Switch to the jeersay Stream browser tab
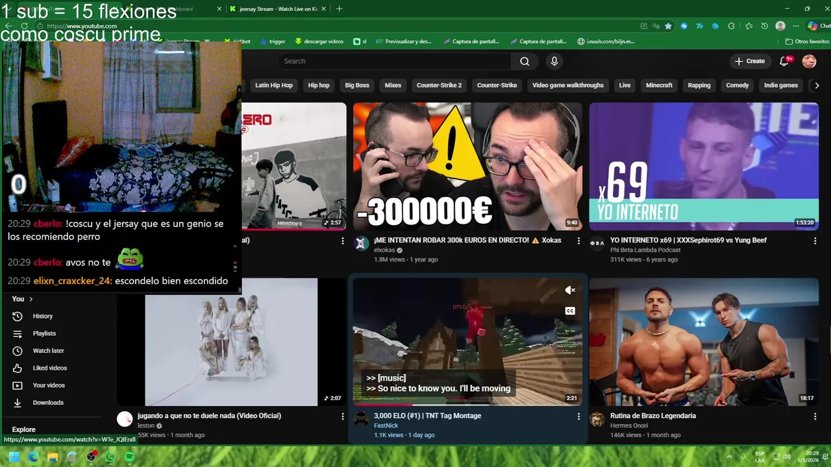Screen dimensions: 831x467 (278, 9)
